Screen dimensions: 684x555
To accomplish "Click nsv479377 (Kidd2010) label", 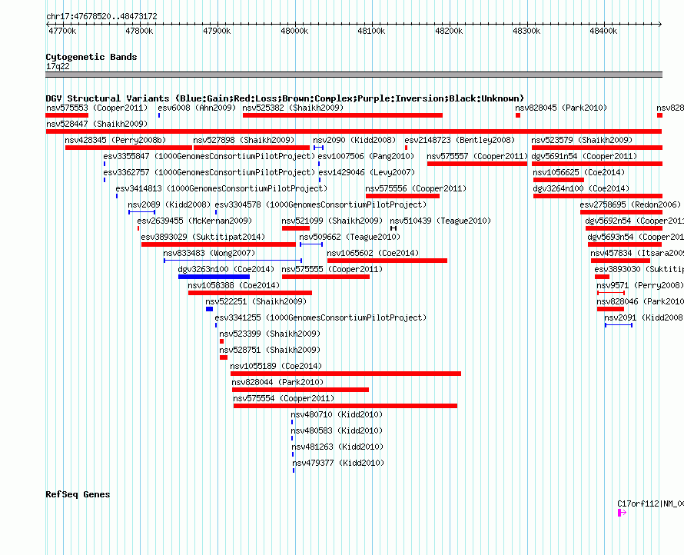I will click(338, 463).
